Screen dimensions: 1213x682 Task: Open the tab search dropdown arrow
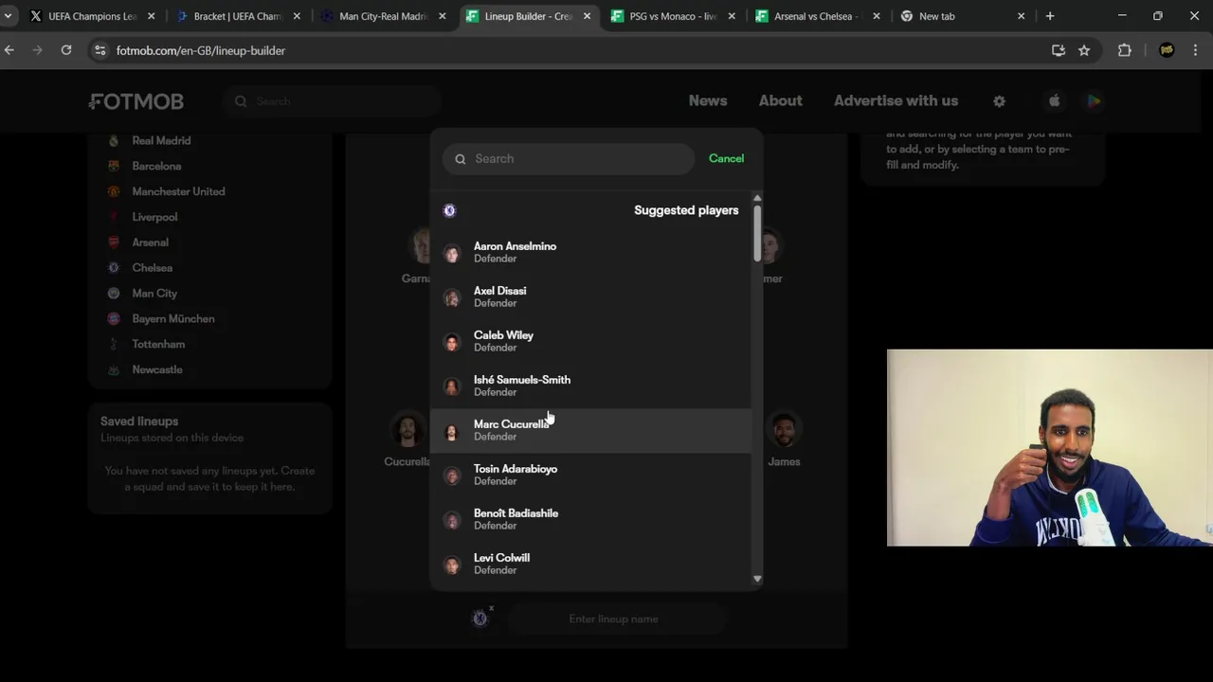[x=8, y=16]
